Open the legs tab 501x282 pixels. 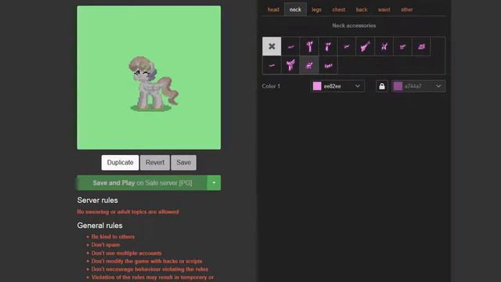coord(316,9)
